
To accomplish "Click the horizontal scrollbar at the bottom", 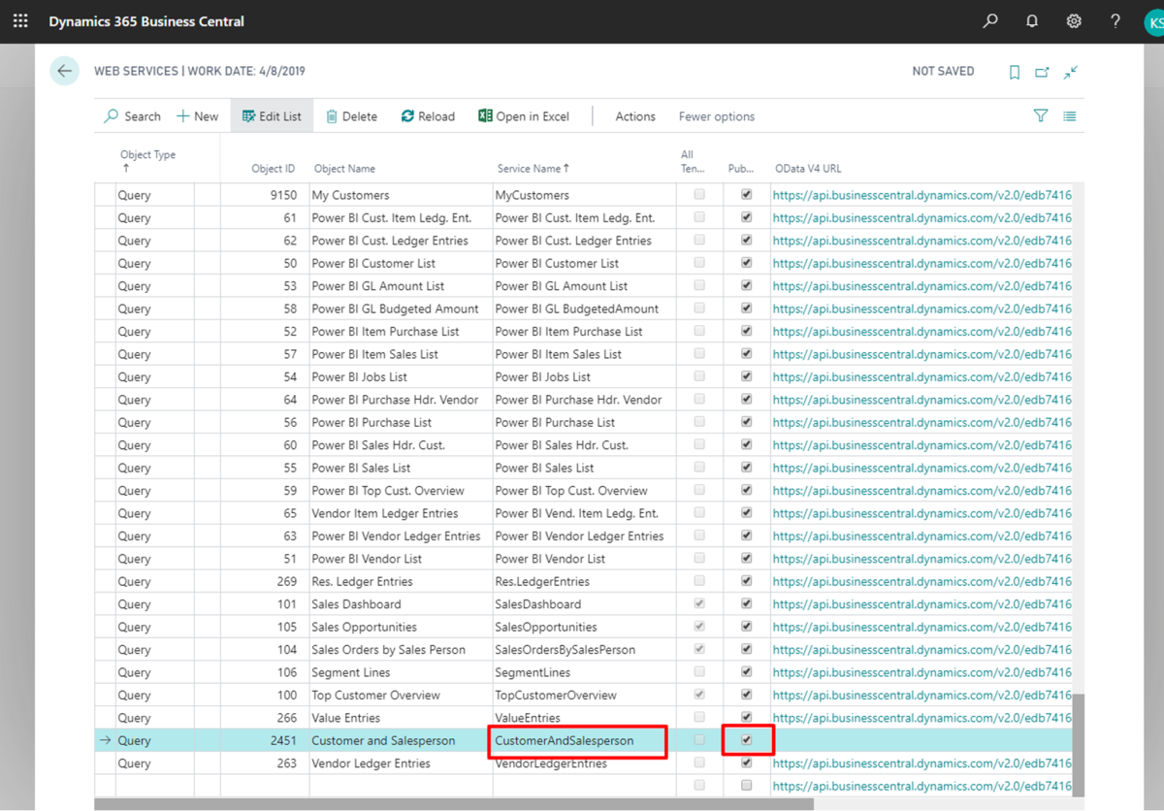I will pos(454,803).
